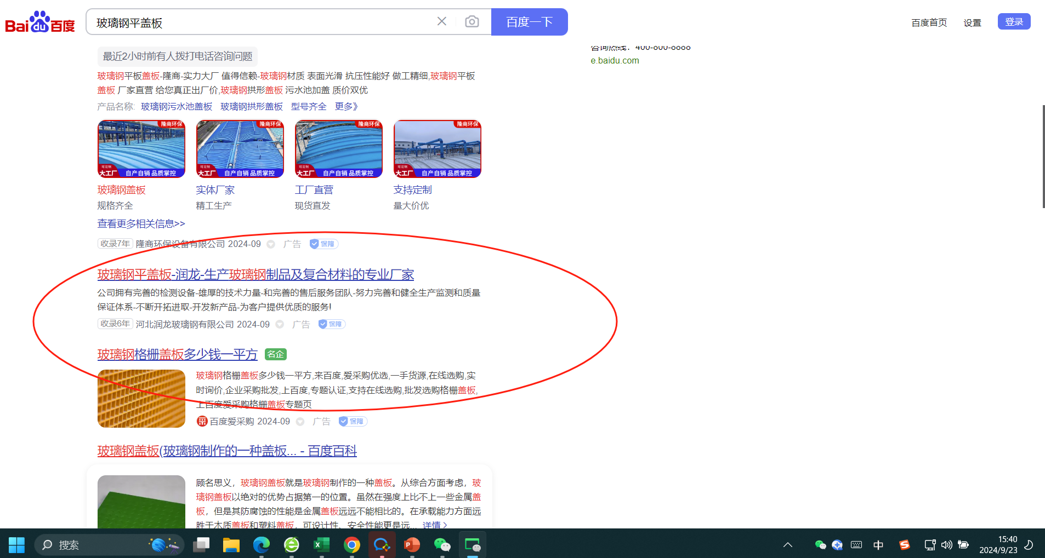Viewport: 1045px width, 558px height.
Task: Expand dropdown arrow beside 隆商环保设备有限公司 2024-09
Action: point(271,244)
